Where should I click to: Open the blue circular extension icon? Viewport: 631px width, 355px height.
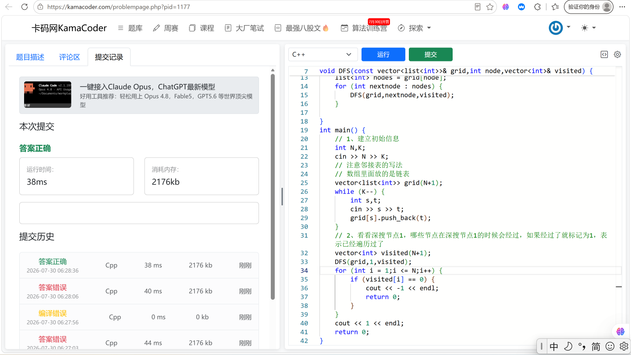[x=521, y=7]
